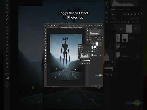The width and height of the screenshot is (147, 110).
Task: Clip adjustment to layer in Properties footer
Action: click(83, 63)
